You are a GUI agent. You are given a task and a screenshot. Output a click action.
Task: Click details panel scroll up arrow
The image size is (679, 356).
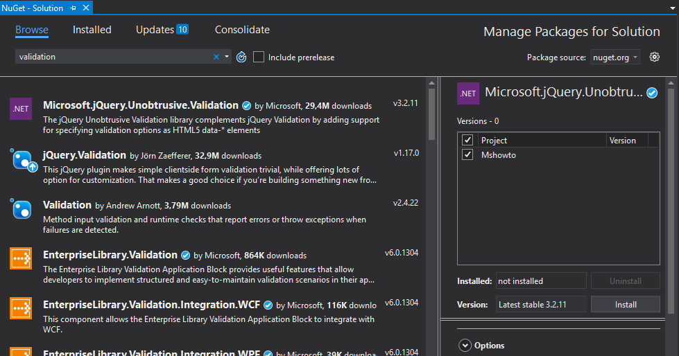(671, 82)
